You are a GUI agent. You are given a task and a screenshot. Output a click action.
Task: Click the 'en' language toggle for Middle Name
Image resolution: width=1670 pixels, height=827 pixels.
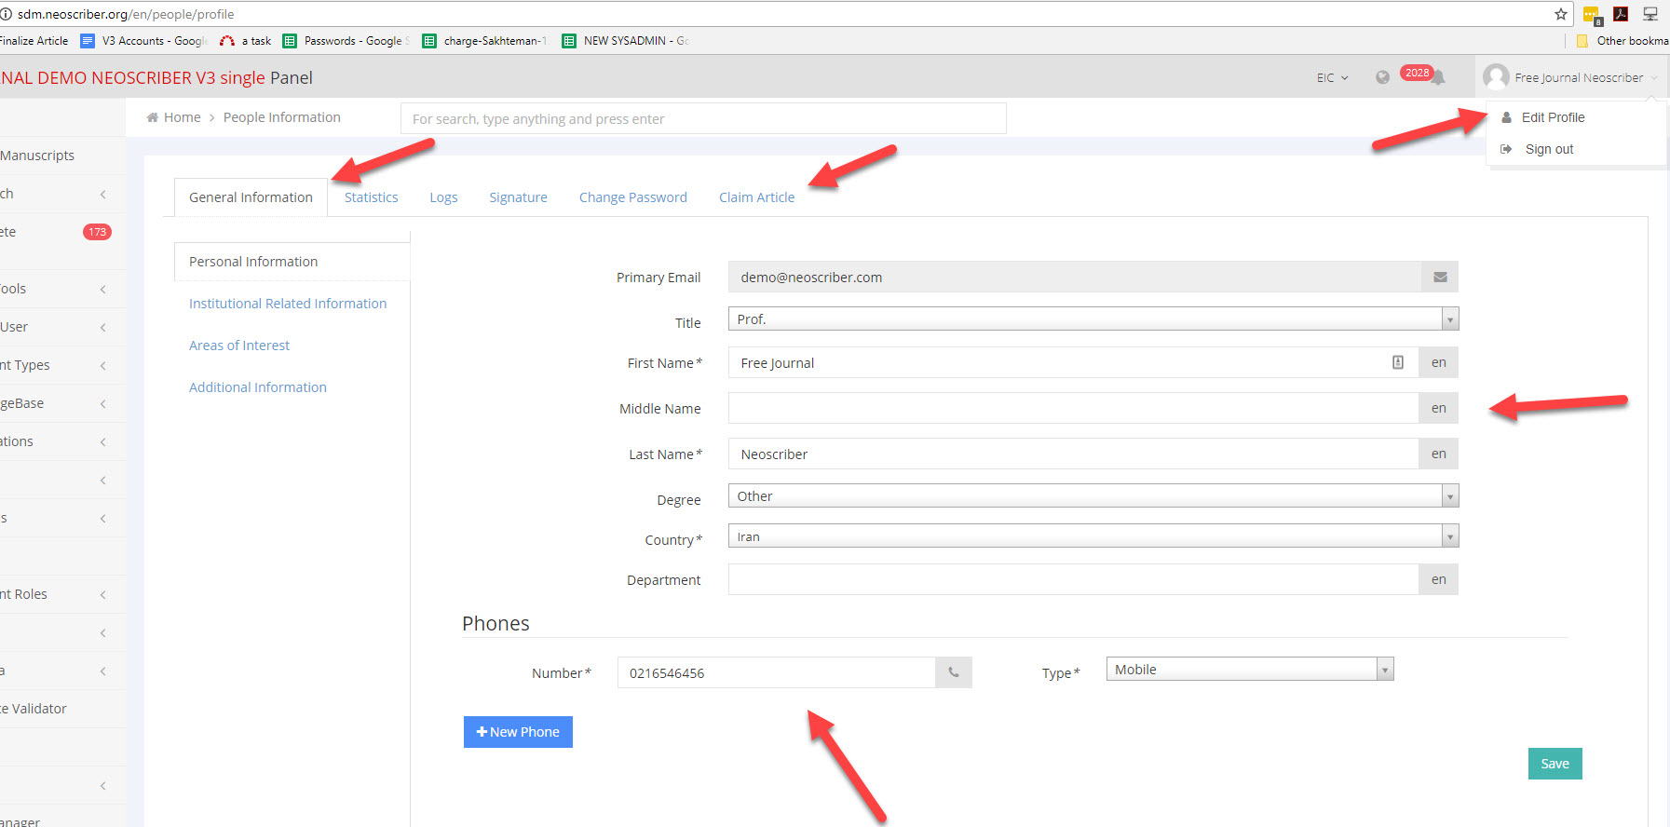click(1439, 408)
